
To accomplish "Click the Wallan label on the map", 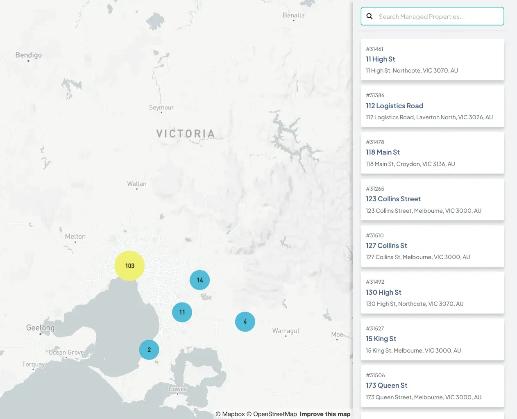I will pyautogui.click(x=137, y=184).
